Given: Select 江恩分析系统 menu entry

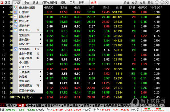Looking at the screenshot, I should pos(28,91).
